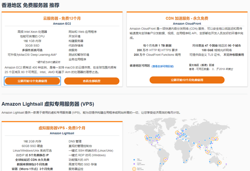Click the Linux/Windows/Unix 系统可选 line

click(x=32, y=151)
